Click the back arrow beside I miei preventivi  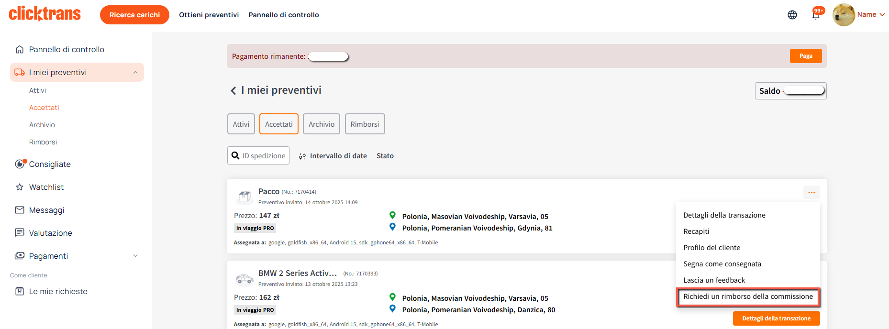click(x=233, y=90)
